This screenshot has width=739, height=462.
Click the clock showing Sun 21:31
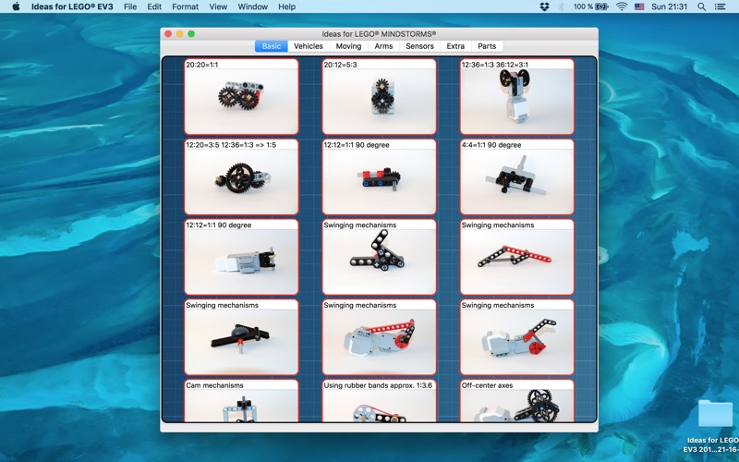click(x=669, y=6)
